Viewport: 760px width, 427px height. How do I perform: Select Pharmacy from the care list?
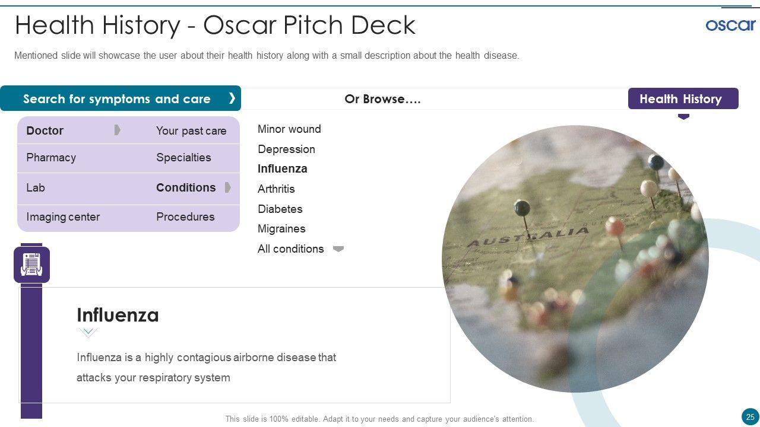[51, 158]
